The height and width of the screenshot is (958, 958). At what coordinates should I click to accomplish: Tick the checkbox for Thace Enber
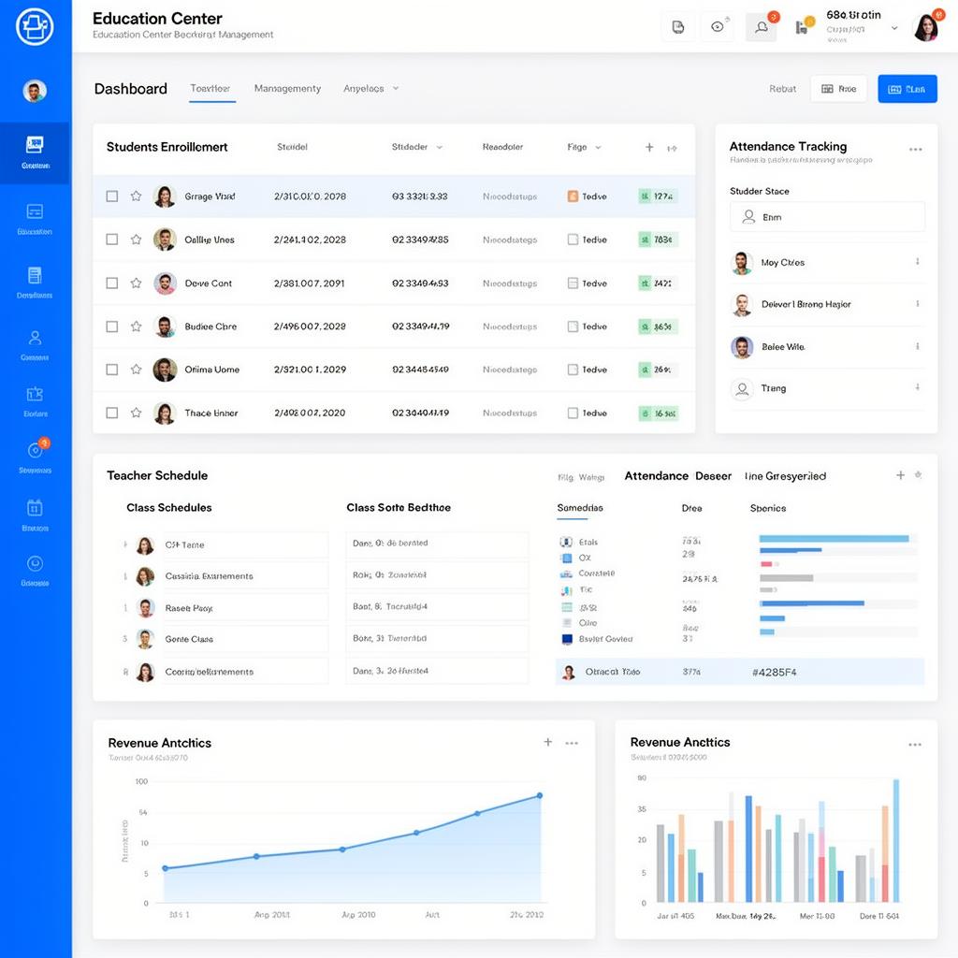(x=112, y=413)
